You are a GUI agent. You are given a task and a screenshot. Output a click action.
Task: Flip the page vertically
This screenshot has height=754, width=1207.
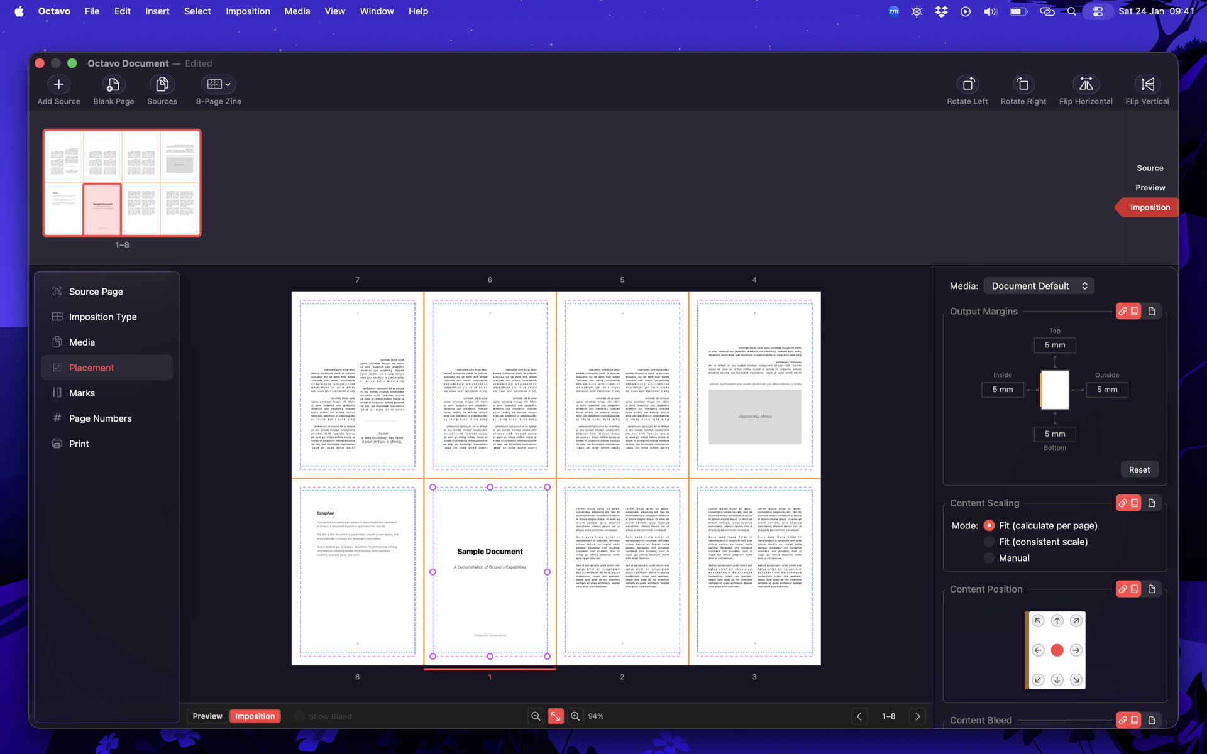[x=1147, y=84]
